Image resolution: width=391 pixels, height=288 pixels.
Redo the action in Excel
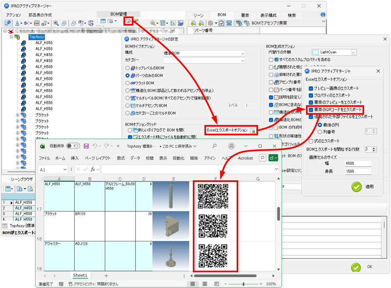click(x=107, y=146)
